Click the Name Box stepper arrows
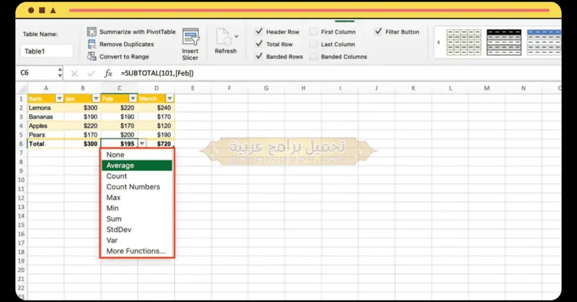Image resolution: width=577 pixels, height=302 pixels. coord(60,73)
